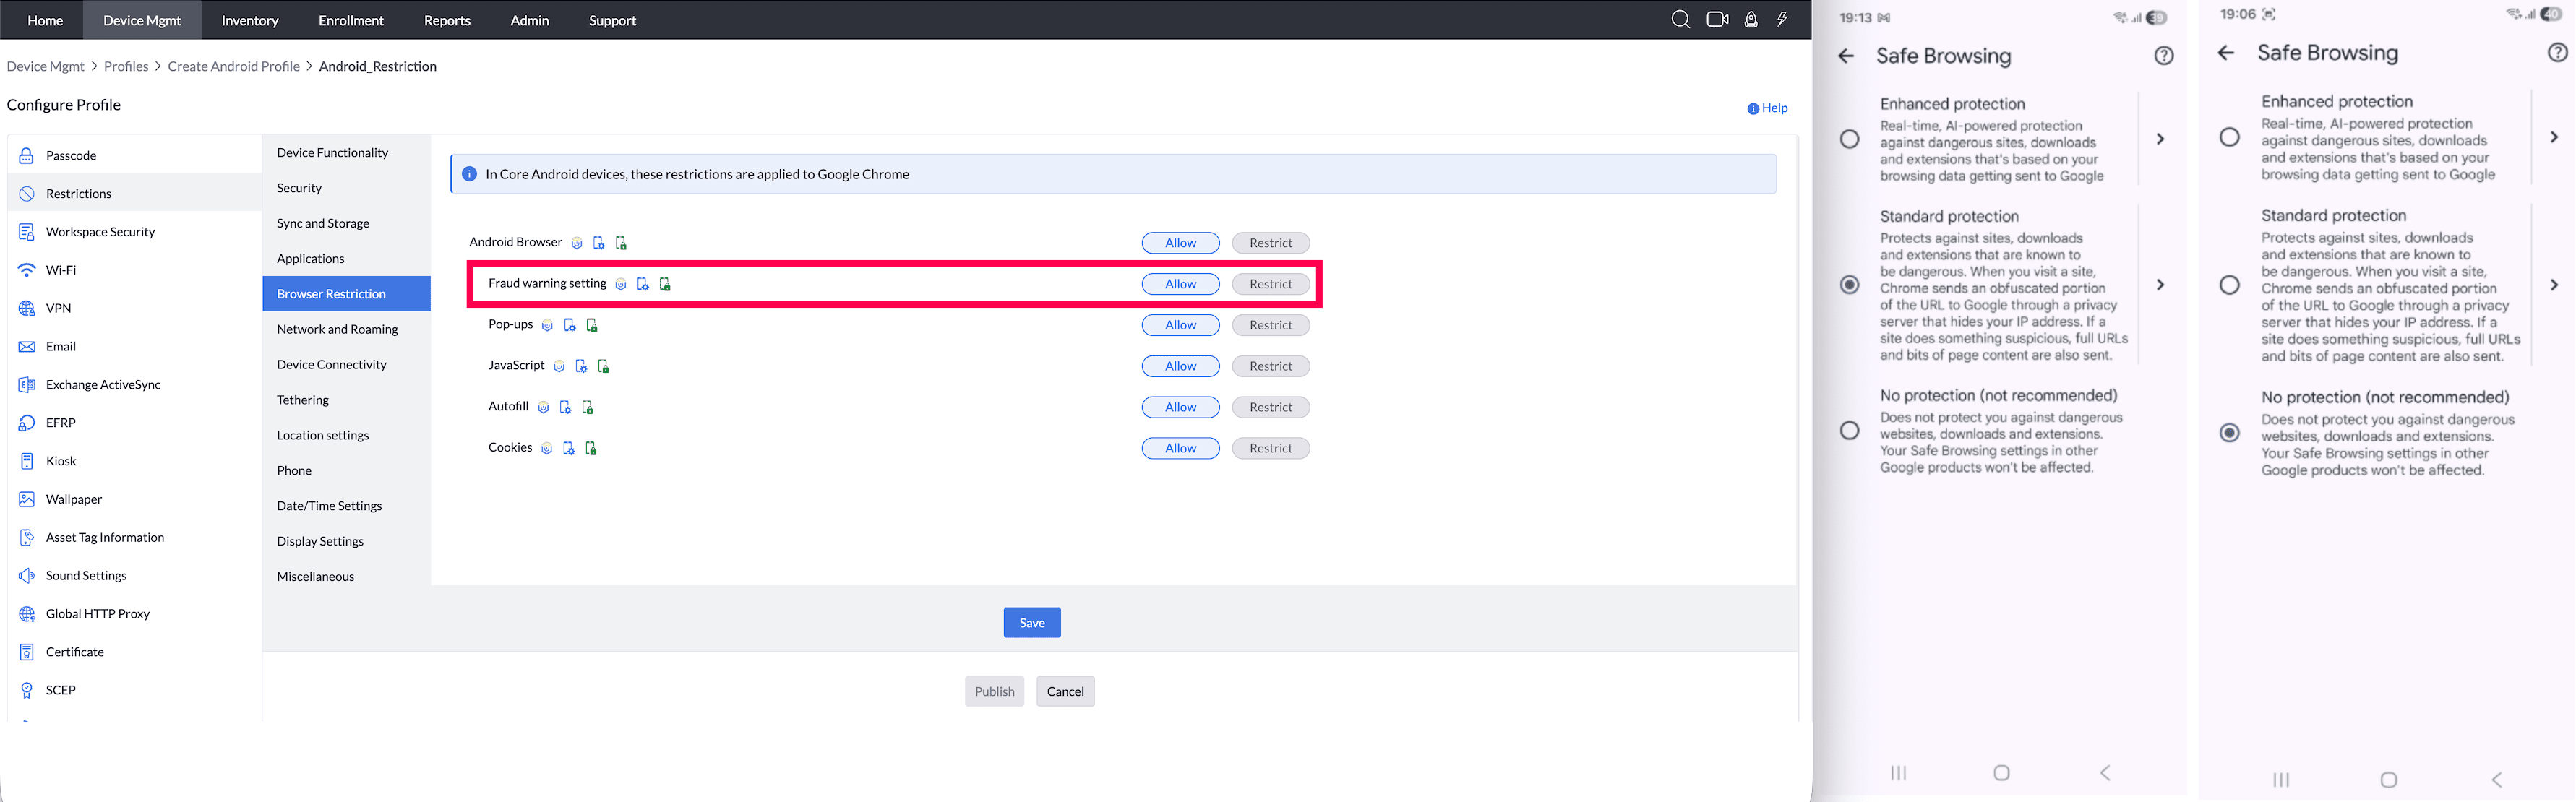Open the Kiosk settings section

click(x=63, y=461)
